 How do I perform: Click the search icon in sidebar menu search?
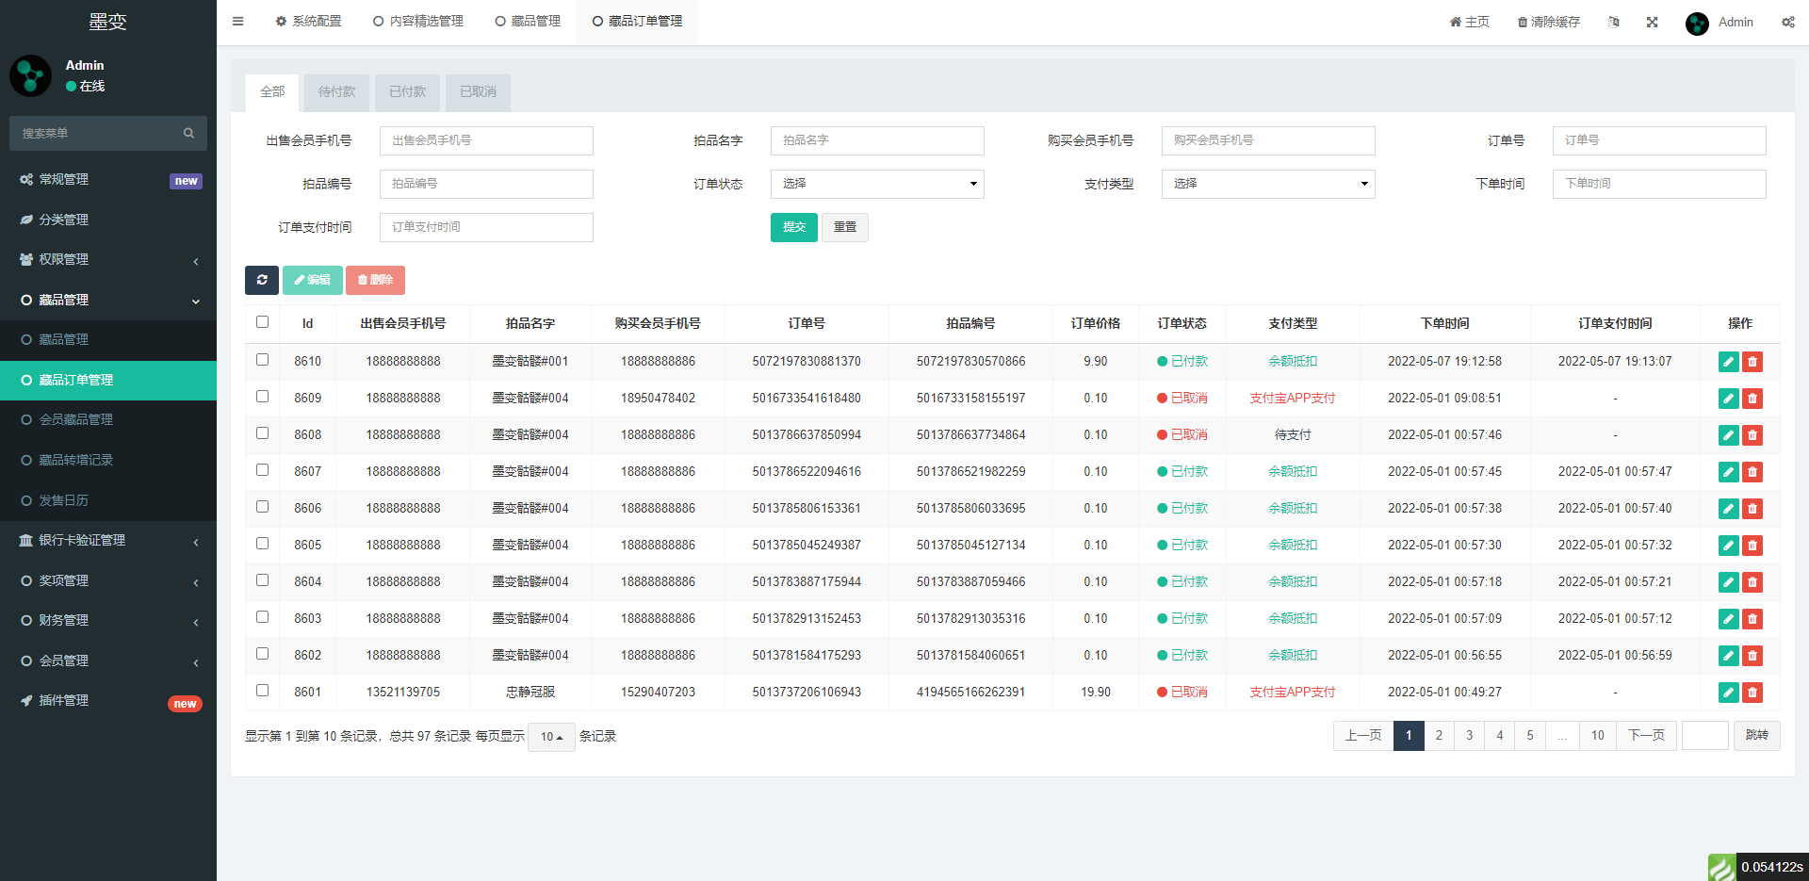(188, 134)
